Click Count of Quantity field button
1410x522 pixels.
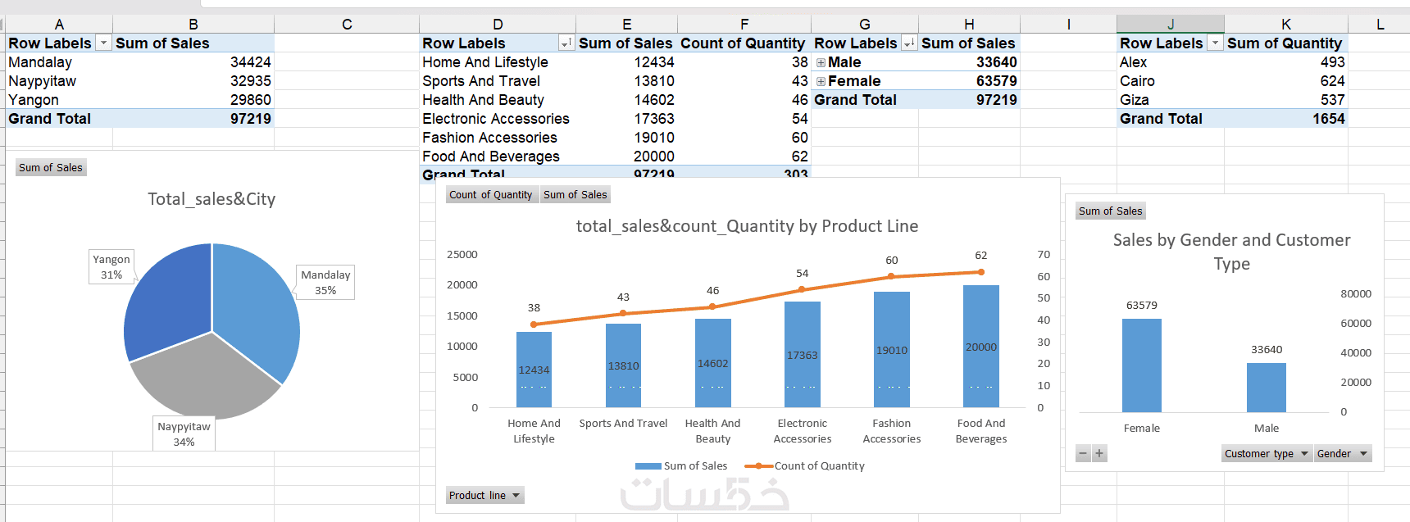pyautogui.click(x=490, y=194)
